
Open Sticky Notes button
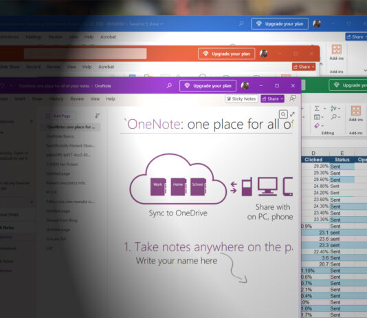pyautogui.click(x=241, y=99)
